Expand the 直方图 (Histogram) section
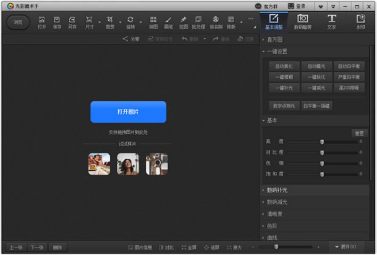 pyautogui.click(x=275, y=40)
